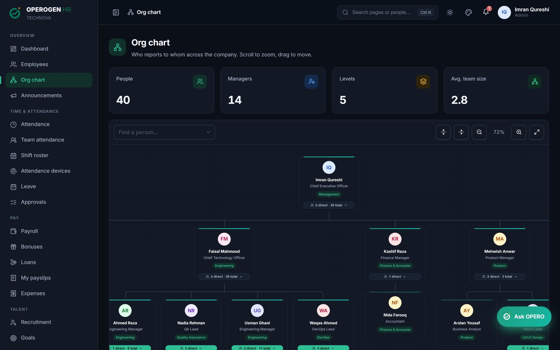Open Loans page
The width and height of the screenshot is (560, 350).
coord(49,262)
